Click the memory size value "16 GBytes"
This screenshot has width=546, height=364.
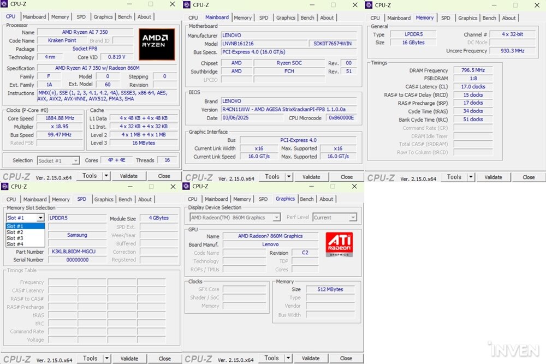(x=413, y=43)
